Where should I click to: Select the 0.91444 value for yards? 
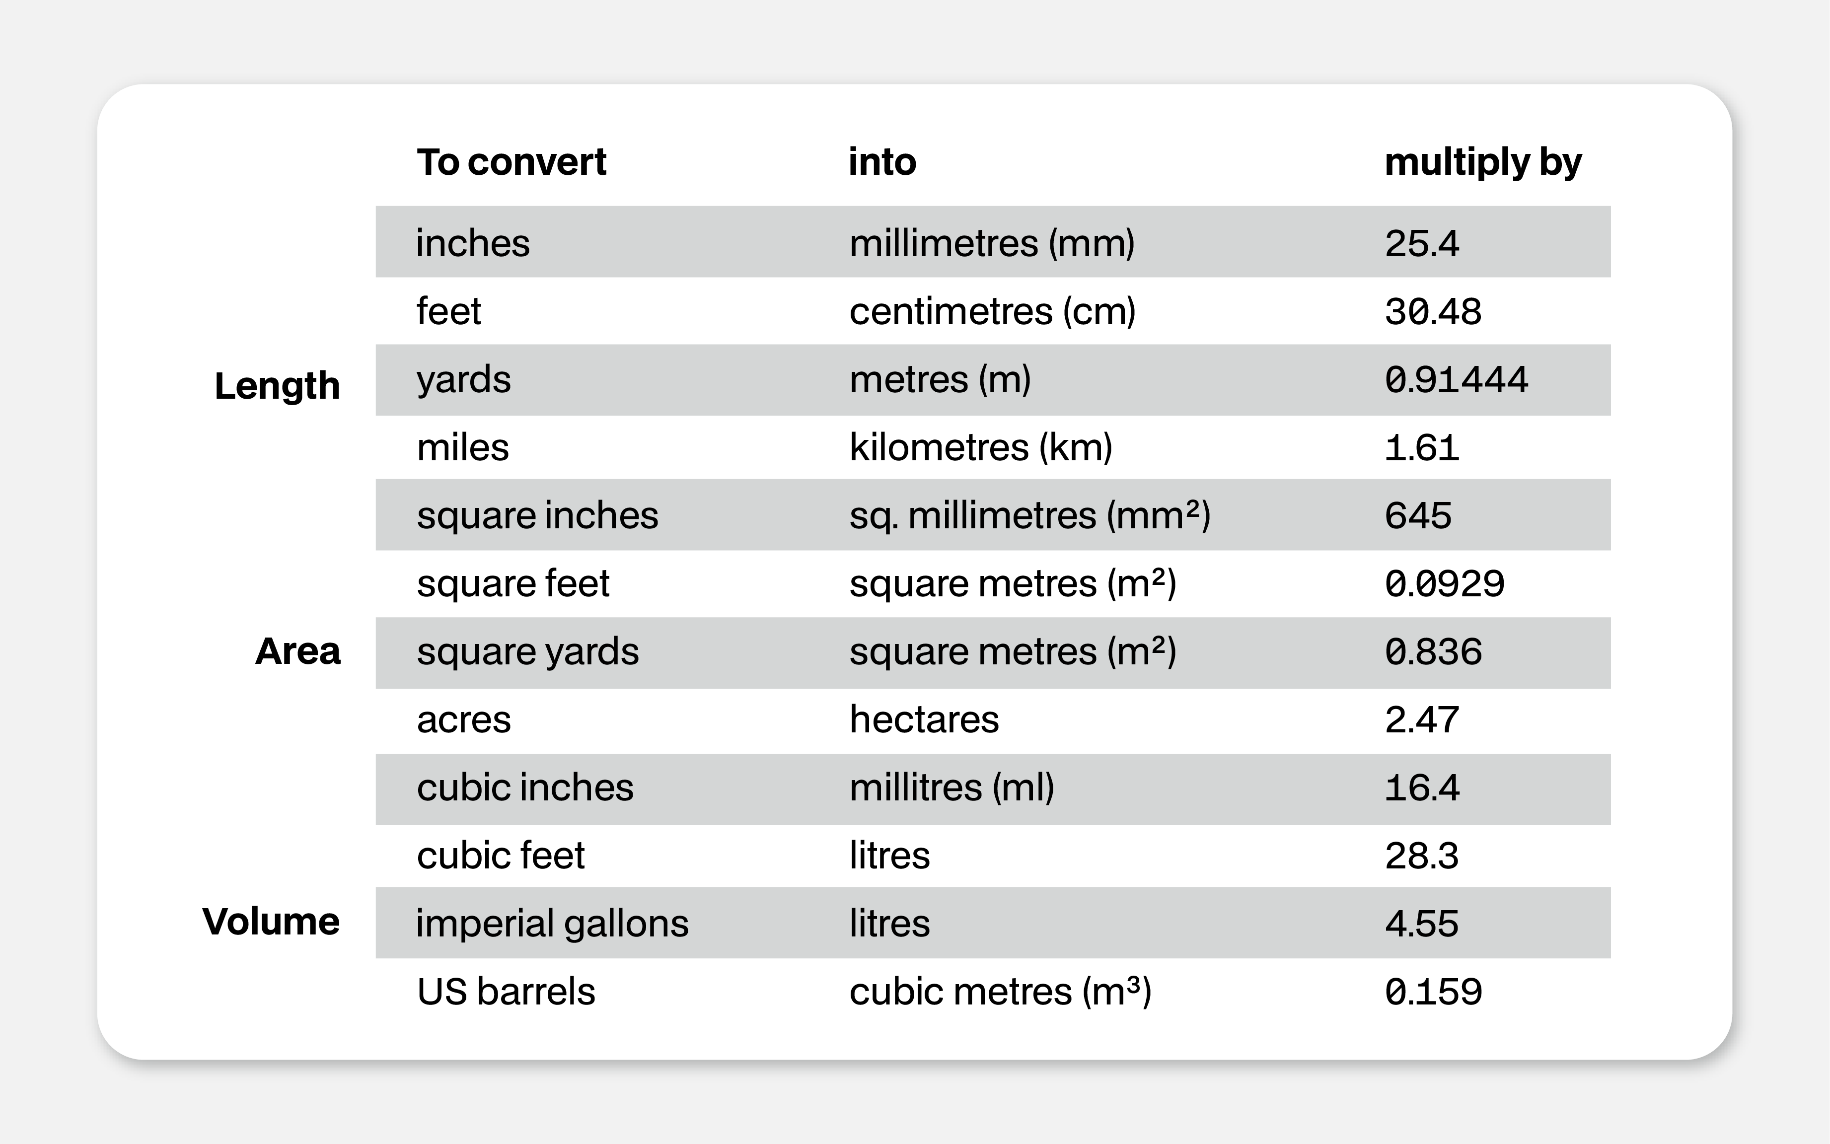click(x=1456, y=380)
